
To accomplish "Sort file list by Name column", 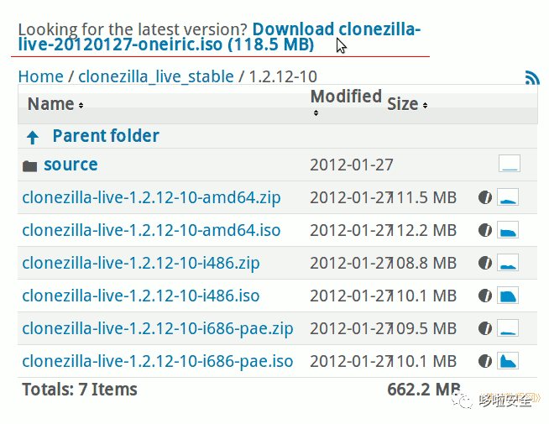I will tap(55, 104).
